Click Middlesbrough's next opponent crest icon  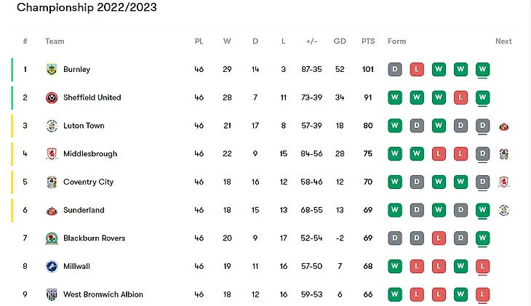tap(504, 154)
